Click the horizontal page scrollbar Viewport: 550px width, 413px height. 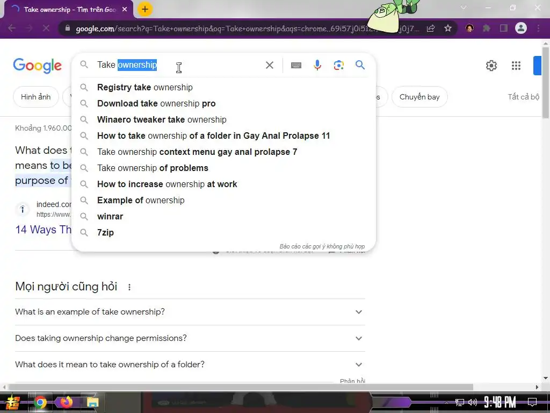pos(241,387)
